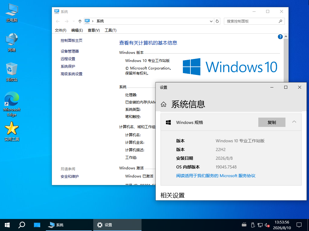Open recent locations dropdown arrow
This screenshot has width=309, height=231.
(74, 21)
